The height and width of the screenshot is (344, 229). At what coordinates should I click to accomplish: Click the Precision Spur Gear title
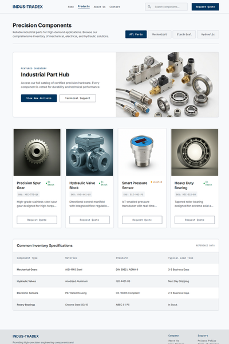(x=29, y=185)
